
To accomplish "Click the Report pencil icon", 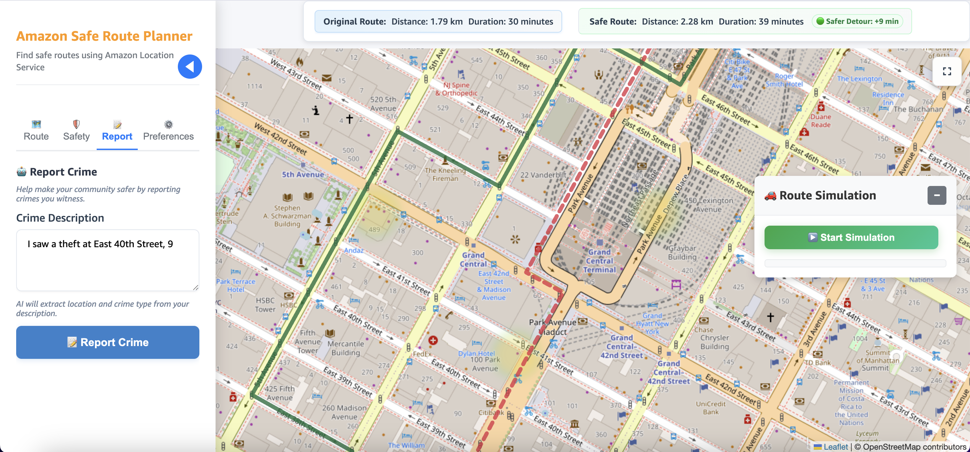I will (117, 124).
